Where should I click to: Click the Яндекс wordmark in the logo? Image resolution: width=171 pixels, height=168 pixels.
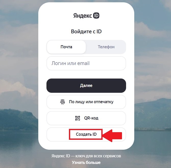point(82,16)
